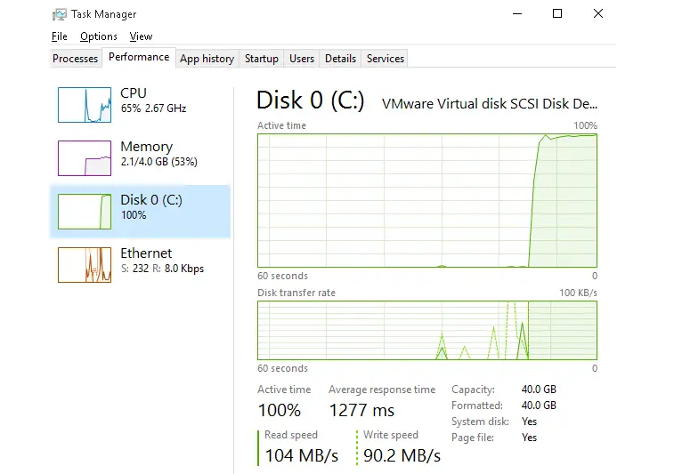Open the File menu
682x474 pixels.
59,36
